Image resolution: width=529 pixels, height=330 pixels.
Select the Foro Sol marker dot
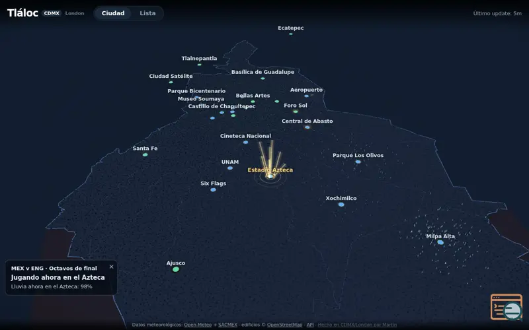[x=296, y=112]
